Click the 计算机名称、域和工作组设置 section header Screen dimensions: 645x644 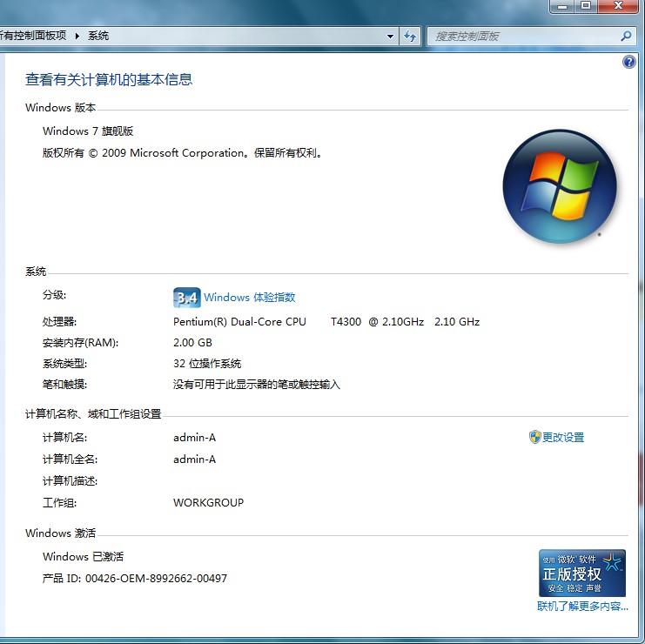(x=93, y=413)
